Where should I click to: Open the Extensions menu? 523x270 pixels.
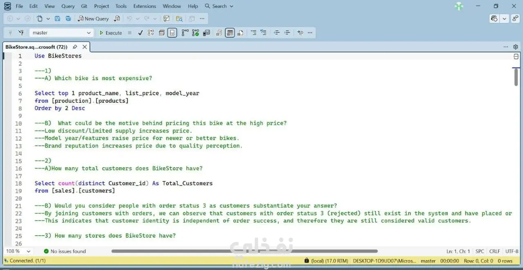(145, 6)
